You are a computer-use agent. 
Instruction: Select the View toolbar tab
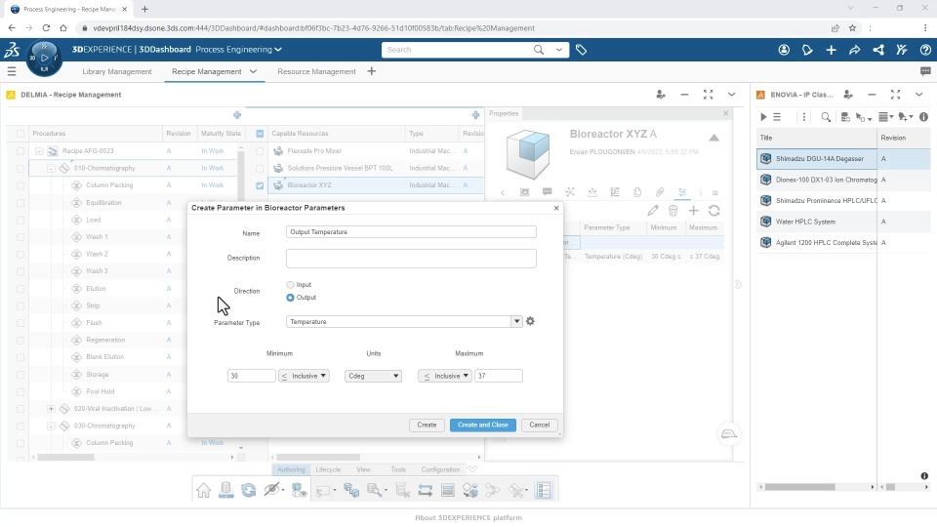[363, 469]
